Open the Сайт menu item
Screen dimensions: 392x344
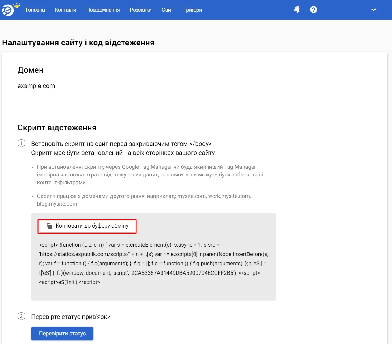point(167,10)
